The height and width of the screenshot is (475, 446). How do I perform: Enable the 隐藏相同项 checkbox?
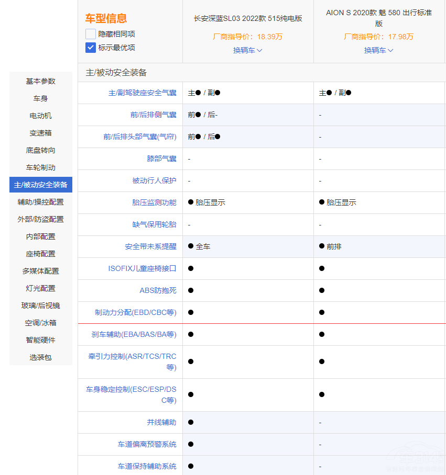click(x=90, y=35)
